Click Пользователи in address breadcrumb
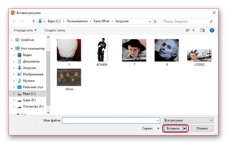Image resolution: width=227 pixels, height=144 pixels. click(x=77, y=21)
